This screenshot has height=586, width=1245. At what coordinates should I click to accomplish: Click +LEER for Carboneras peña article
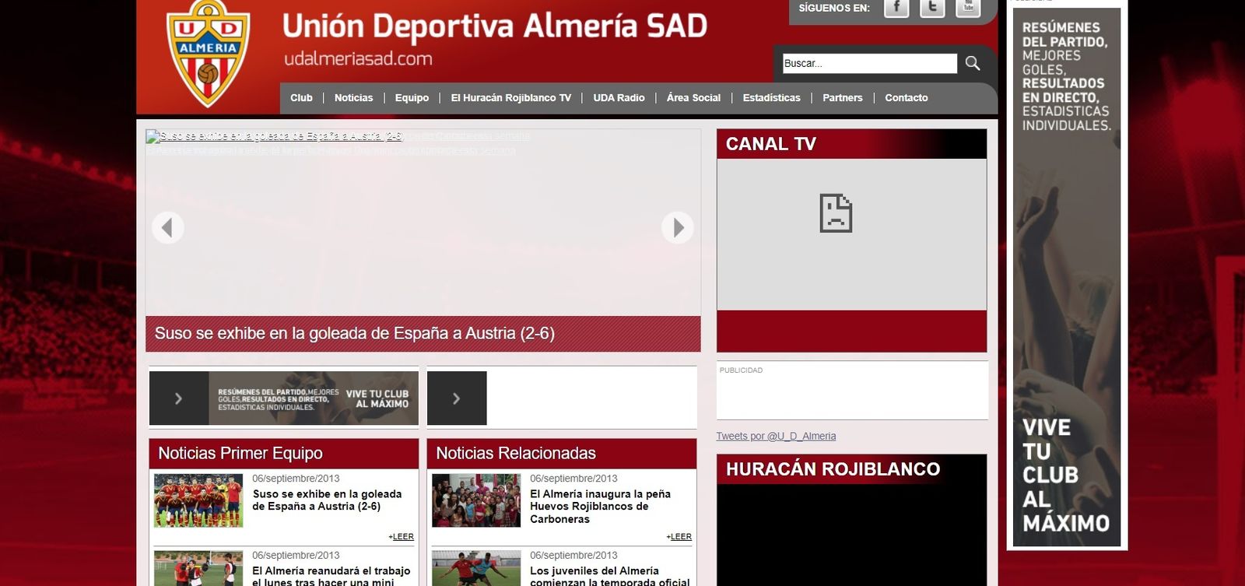(679, 537)
